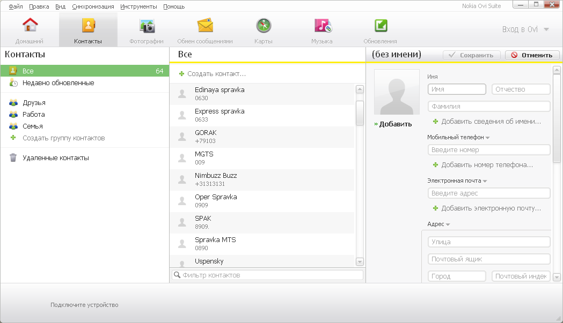Select the Друзья contact group

34,103
